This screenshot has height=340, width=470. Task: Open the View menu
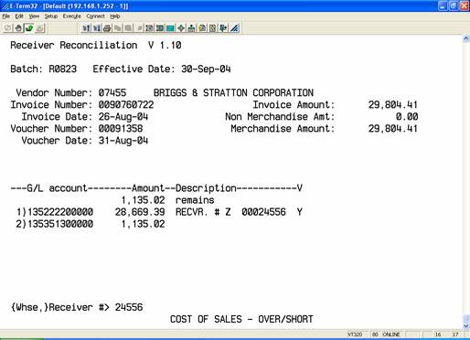(x=34, y=16)
